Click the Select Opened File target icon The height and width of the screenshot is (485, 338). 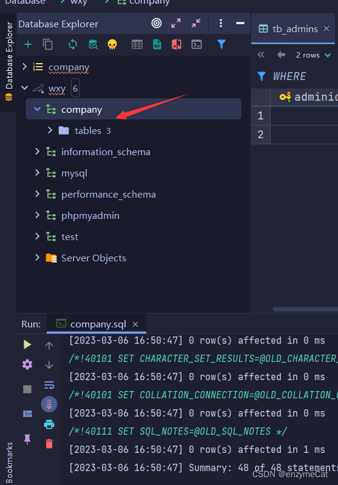click(x=157, y=23)
